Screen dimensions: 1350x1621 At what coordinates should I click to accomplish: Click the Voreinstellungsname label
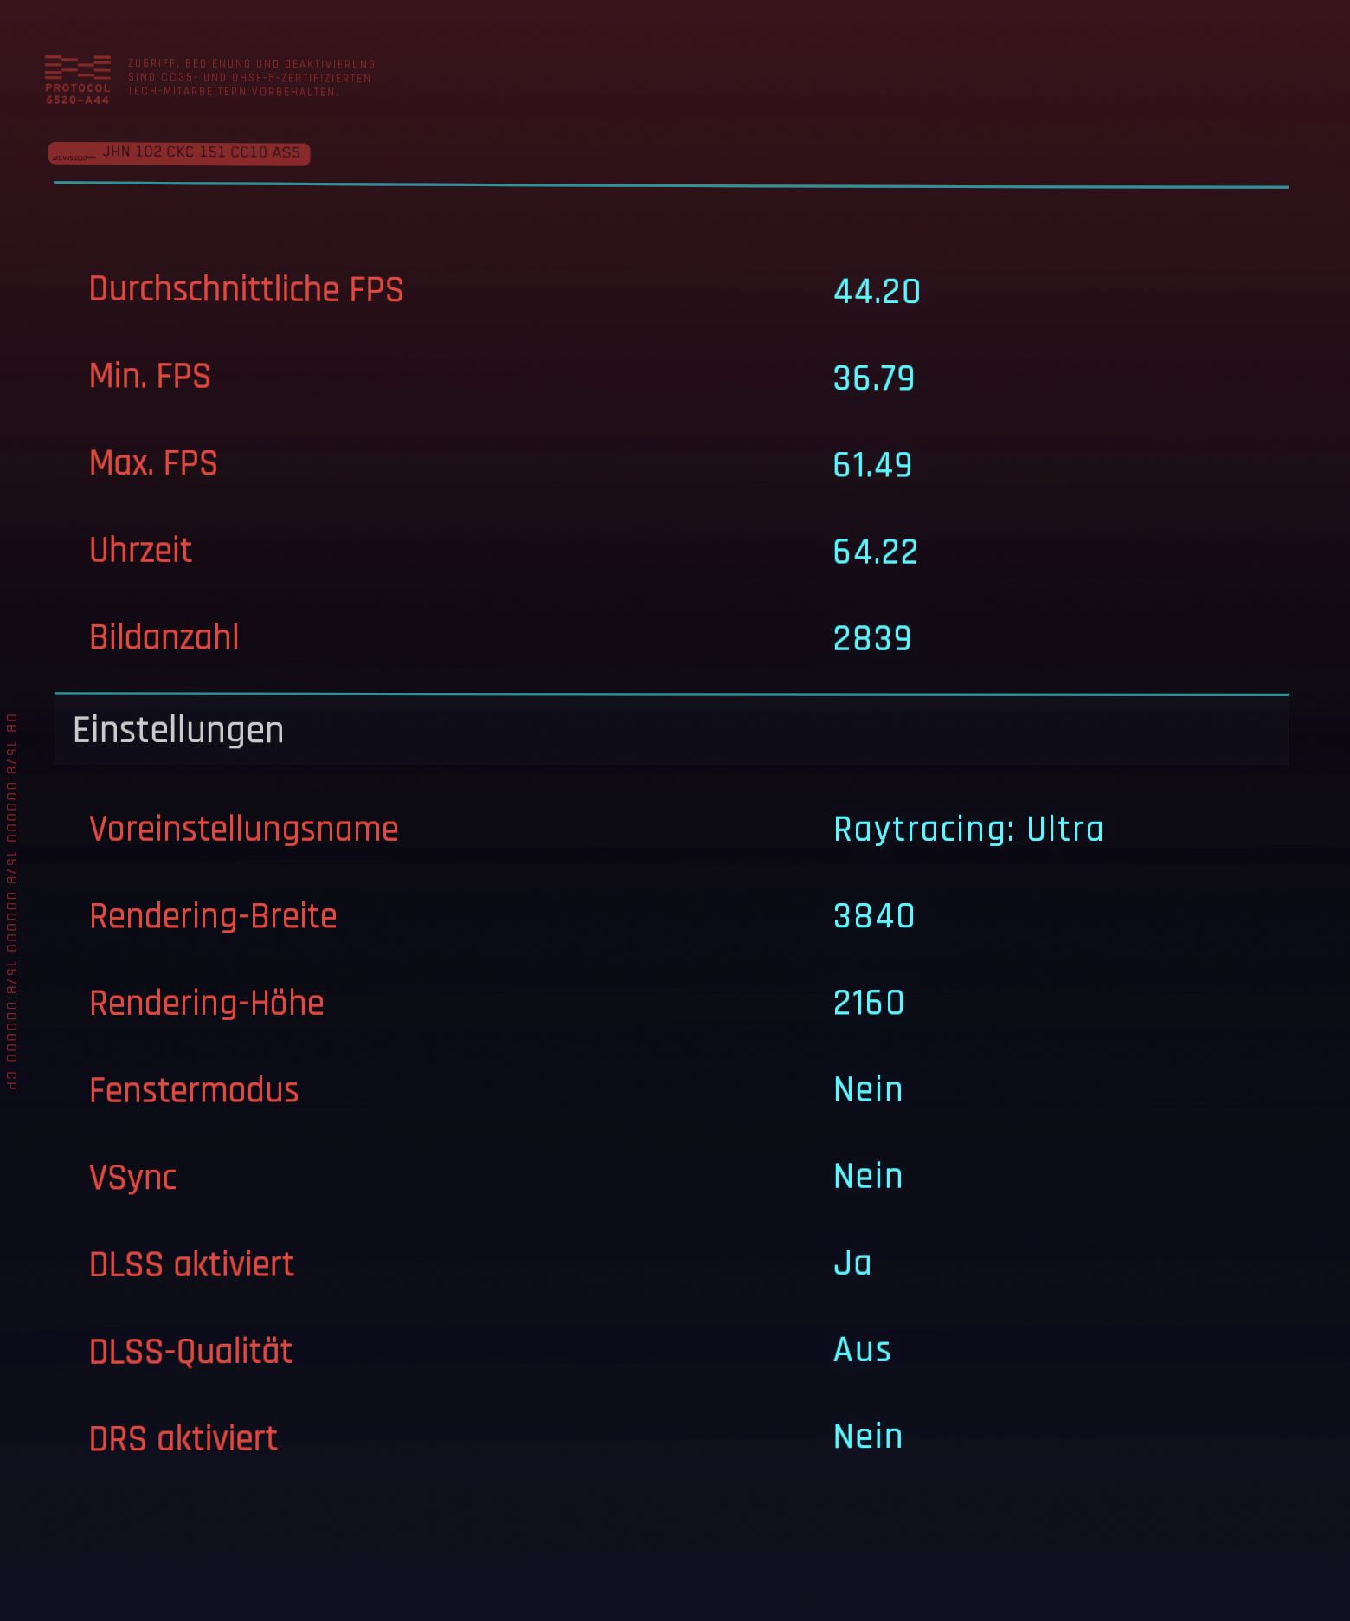pos(244,830)
